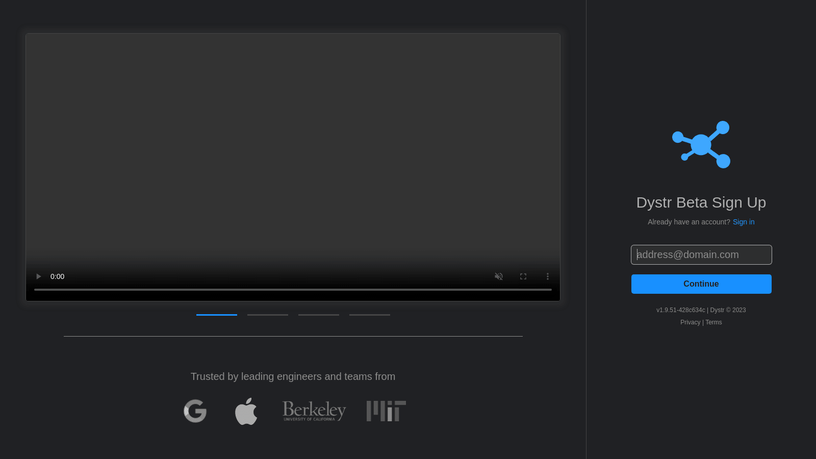Click the Google logo
The height and width of the screenshot is (459, 816).
pos(195,411)
